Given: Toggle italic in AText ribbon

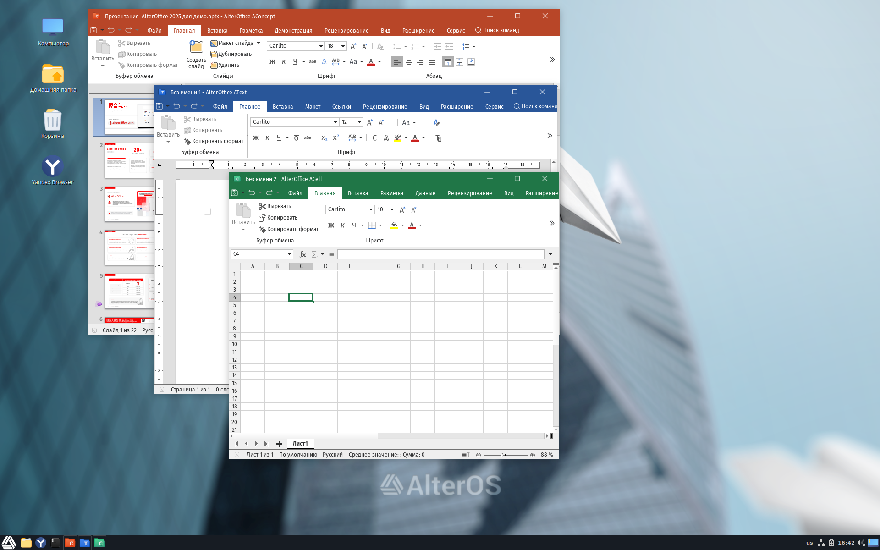Looking at the screenshot, I should tap(267, 138).
